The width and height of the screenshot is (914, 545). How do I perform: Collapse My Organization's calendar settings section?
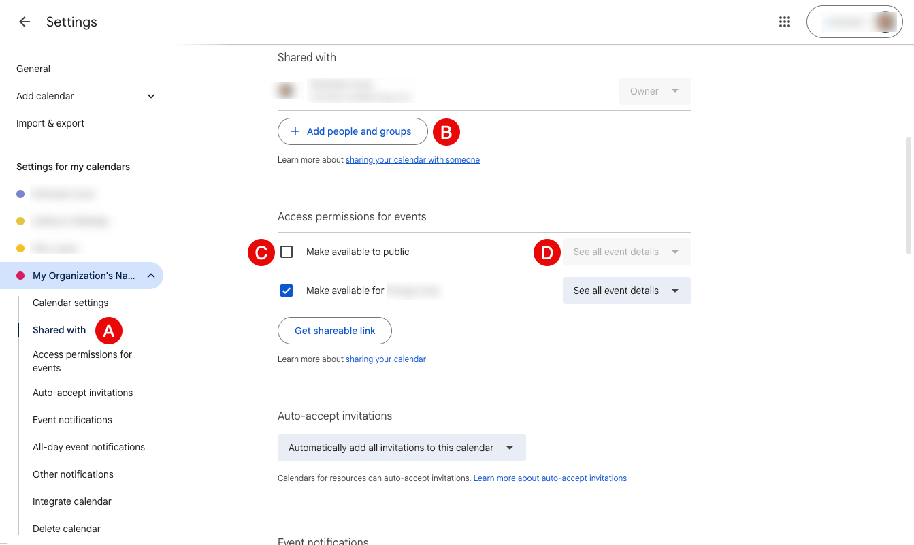click(x=150, y=276)
